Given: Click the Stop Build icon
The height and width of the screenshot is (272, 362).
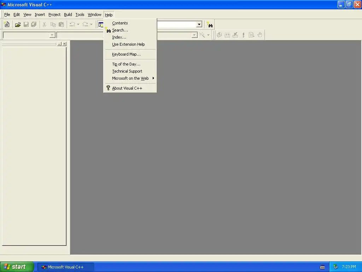Looking at the screenshot, I should coord(235,35).
